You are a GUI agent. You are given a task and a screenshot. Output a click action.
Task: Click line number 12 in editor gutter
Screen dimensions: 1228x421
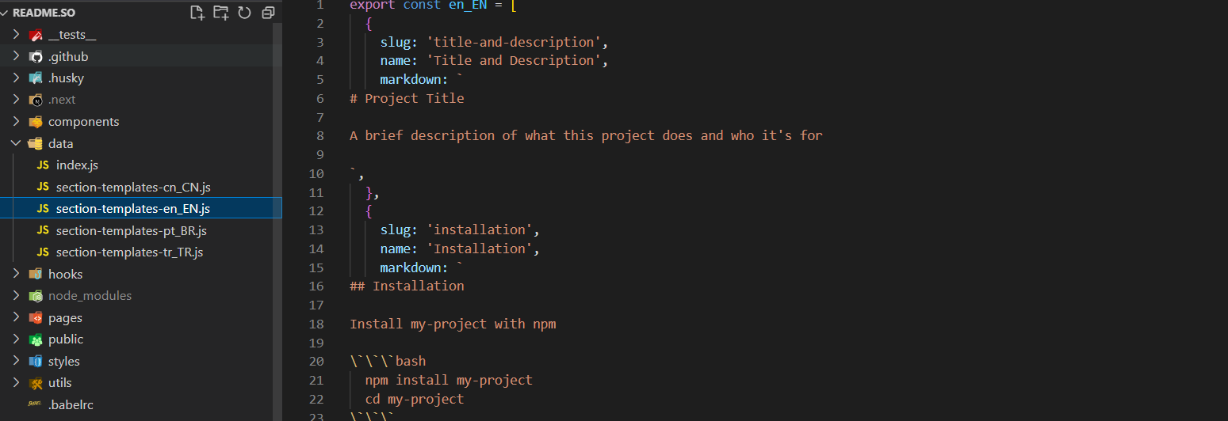click(x=316, y=210)
